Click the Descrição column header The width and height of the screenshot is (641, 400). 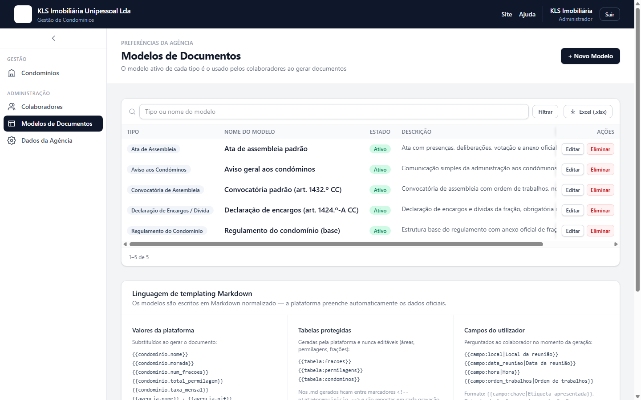tap(416, 132)
